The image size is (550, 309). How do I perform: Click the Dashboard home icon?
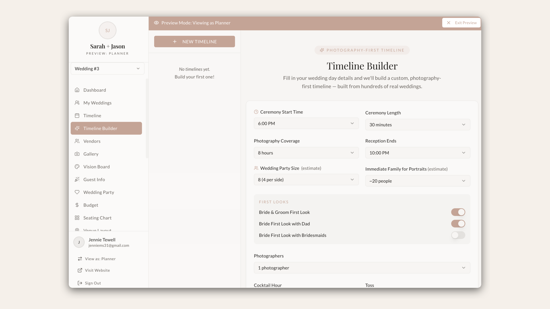tap(77, 90)
